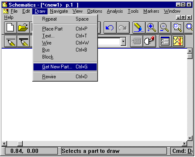Click the Zoom In magnifier icon
This screenshot has height=157, width=195.
click(152, 28)
